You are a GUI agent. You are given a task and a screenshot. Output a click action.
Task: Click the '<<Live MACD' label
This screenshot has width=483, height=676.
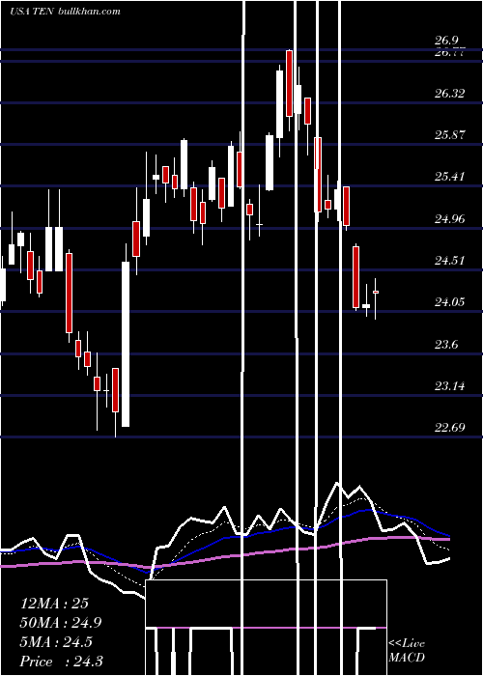(407, 651)
